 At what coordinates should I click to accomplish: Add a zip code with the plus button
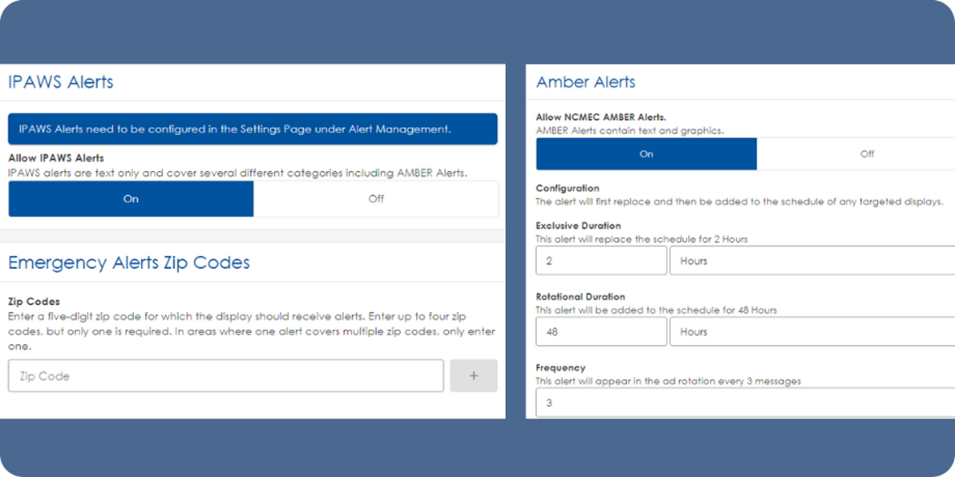pos(473,375)
